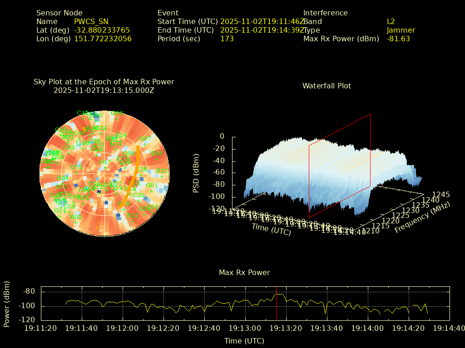Click the sensor name value PWCS_SN
Viewport: 465px width, 348px height.
(x=91, y=21)
